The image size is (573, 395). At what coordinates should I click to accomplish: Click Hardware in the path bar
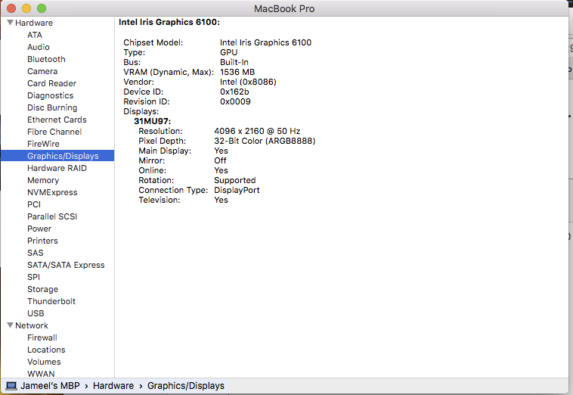coord(113,386)
